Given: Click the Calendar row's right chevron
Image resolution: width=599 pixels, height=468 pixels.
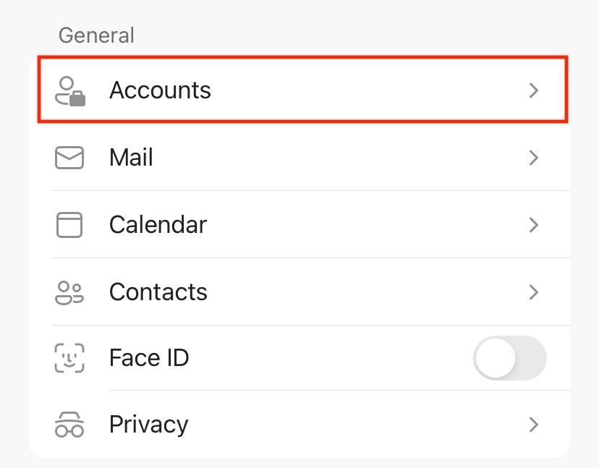Looking at the screenshot, I should pos(533,225).
